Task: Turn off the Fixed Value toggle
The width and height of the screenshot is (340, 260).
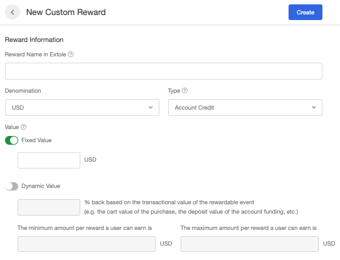Action: tap(11, 140)
